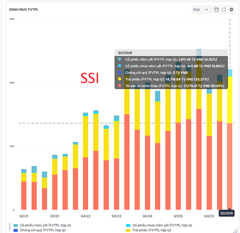Screen dimensions: 240x233
Task: Click the Q2/24 x-axis label
Action: [147, 216]
